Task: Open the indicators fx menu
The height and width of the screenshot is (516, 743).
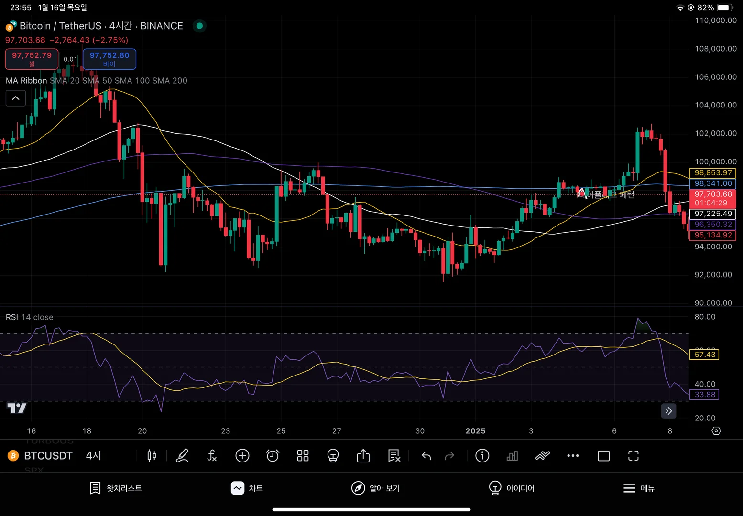Action: click(x=212, y=456)
